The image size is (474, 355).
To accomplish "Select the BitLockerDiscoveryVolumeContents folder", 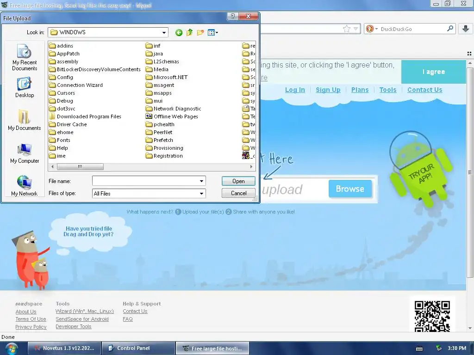I will pyautogui.click(x=95, y=69).
